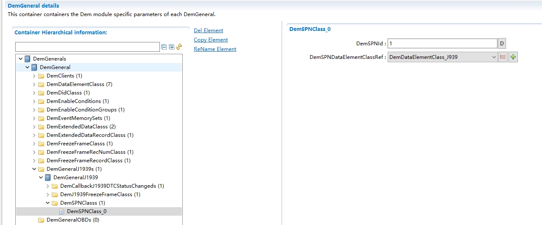Expand DemCallbackJ1939DTCStatusChangeds node
The image size is (542, 225).
pyautogui.click(x=48, y=186)
